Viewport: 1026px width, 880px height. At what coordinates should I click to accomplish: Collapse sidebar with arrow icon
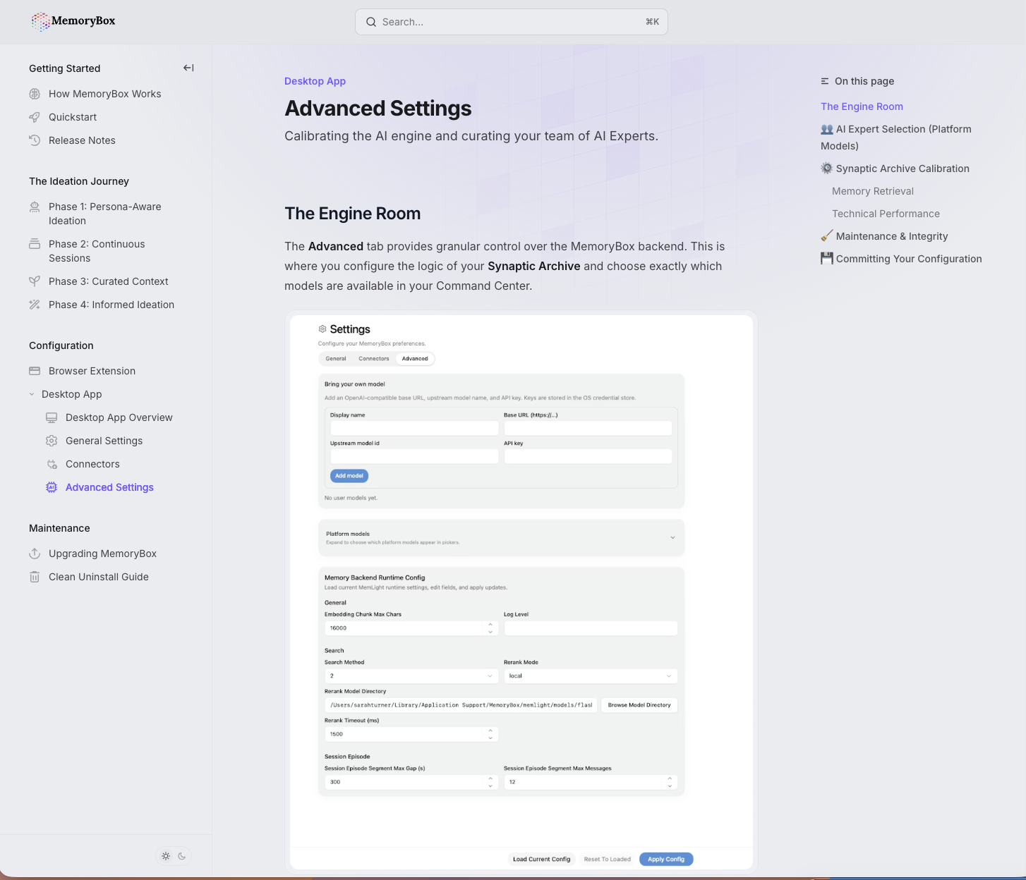[x=188, y=68]
